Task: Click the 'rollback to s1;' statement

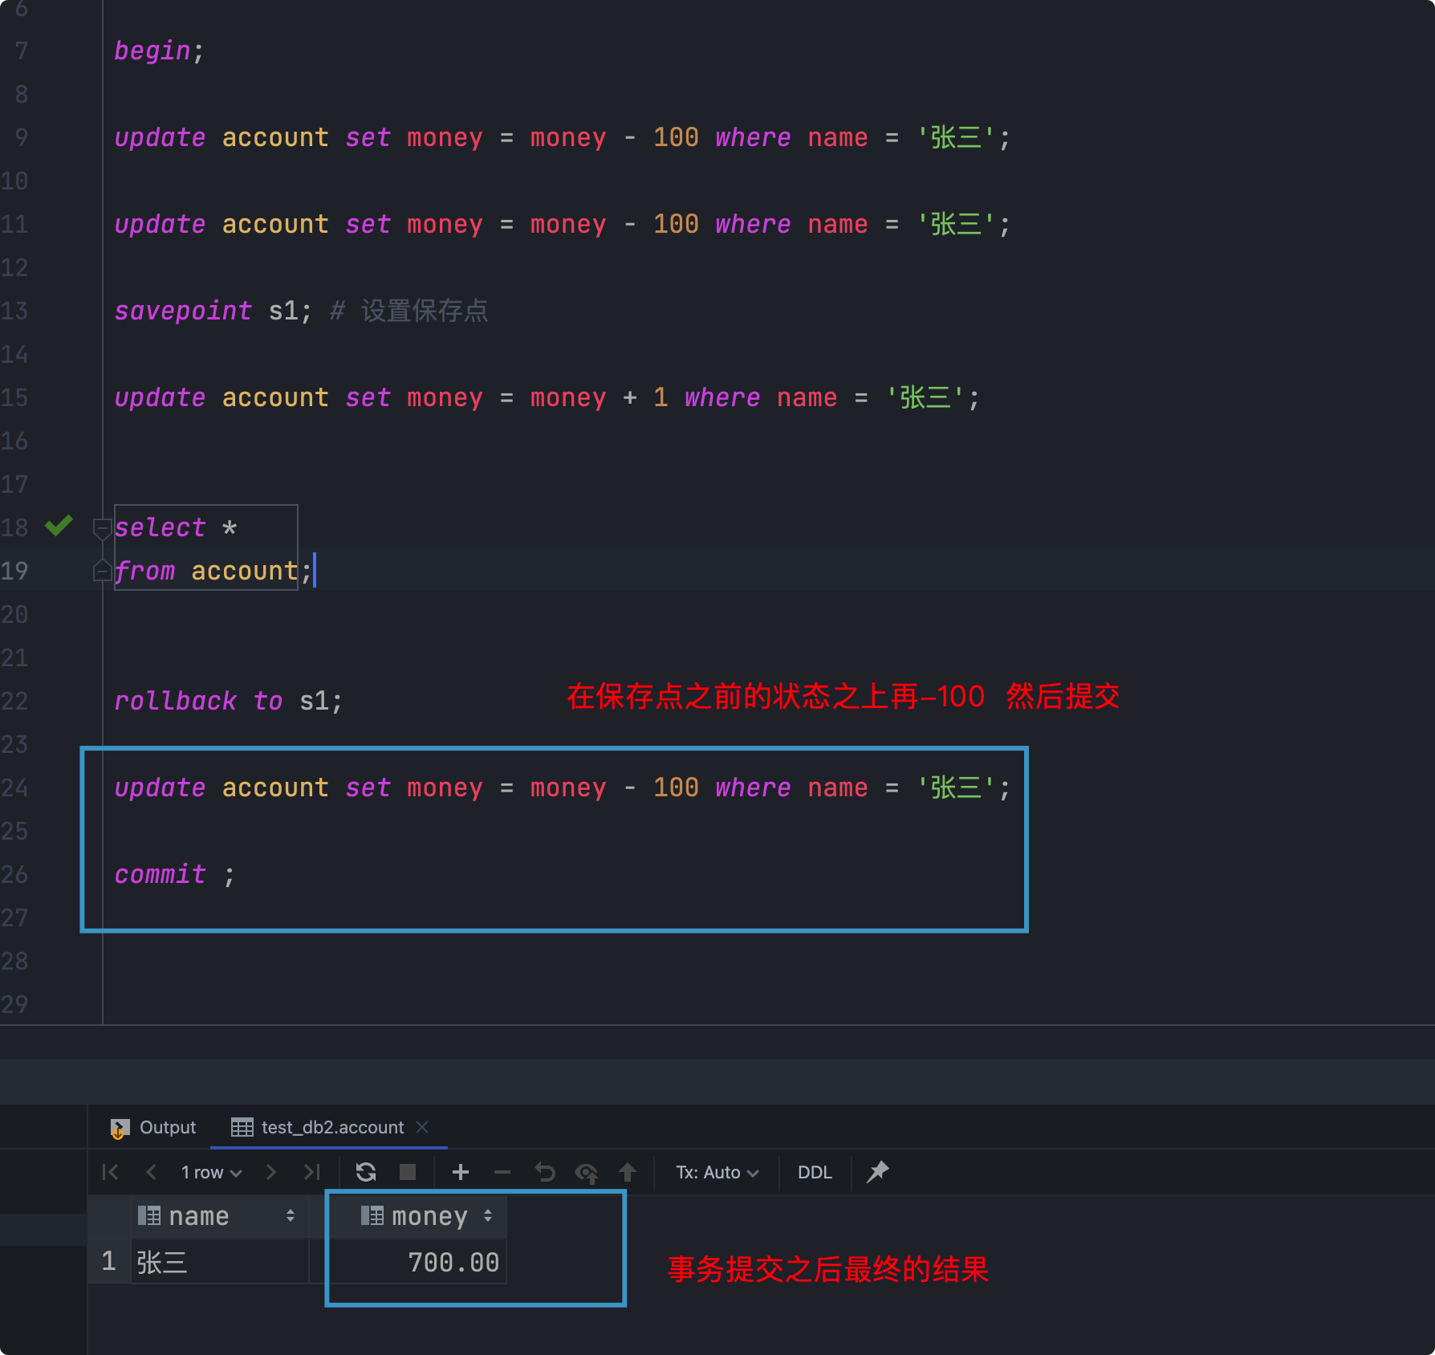Action: click(x=229, y=701)
